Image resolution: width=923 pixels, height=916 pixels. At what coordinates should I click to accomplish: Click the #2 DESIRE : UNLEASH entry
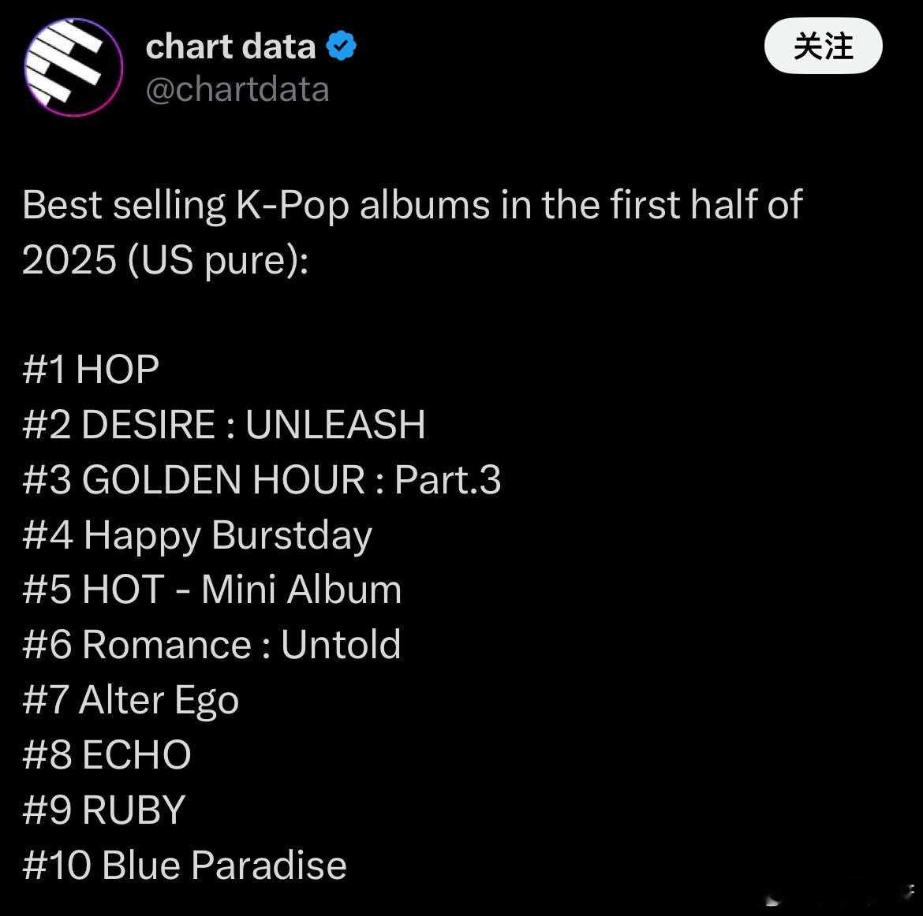[x=224, y=424]
